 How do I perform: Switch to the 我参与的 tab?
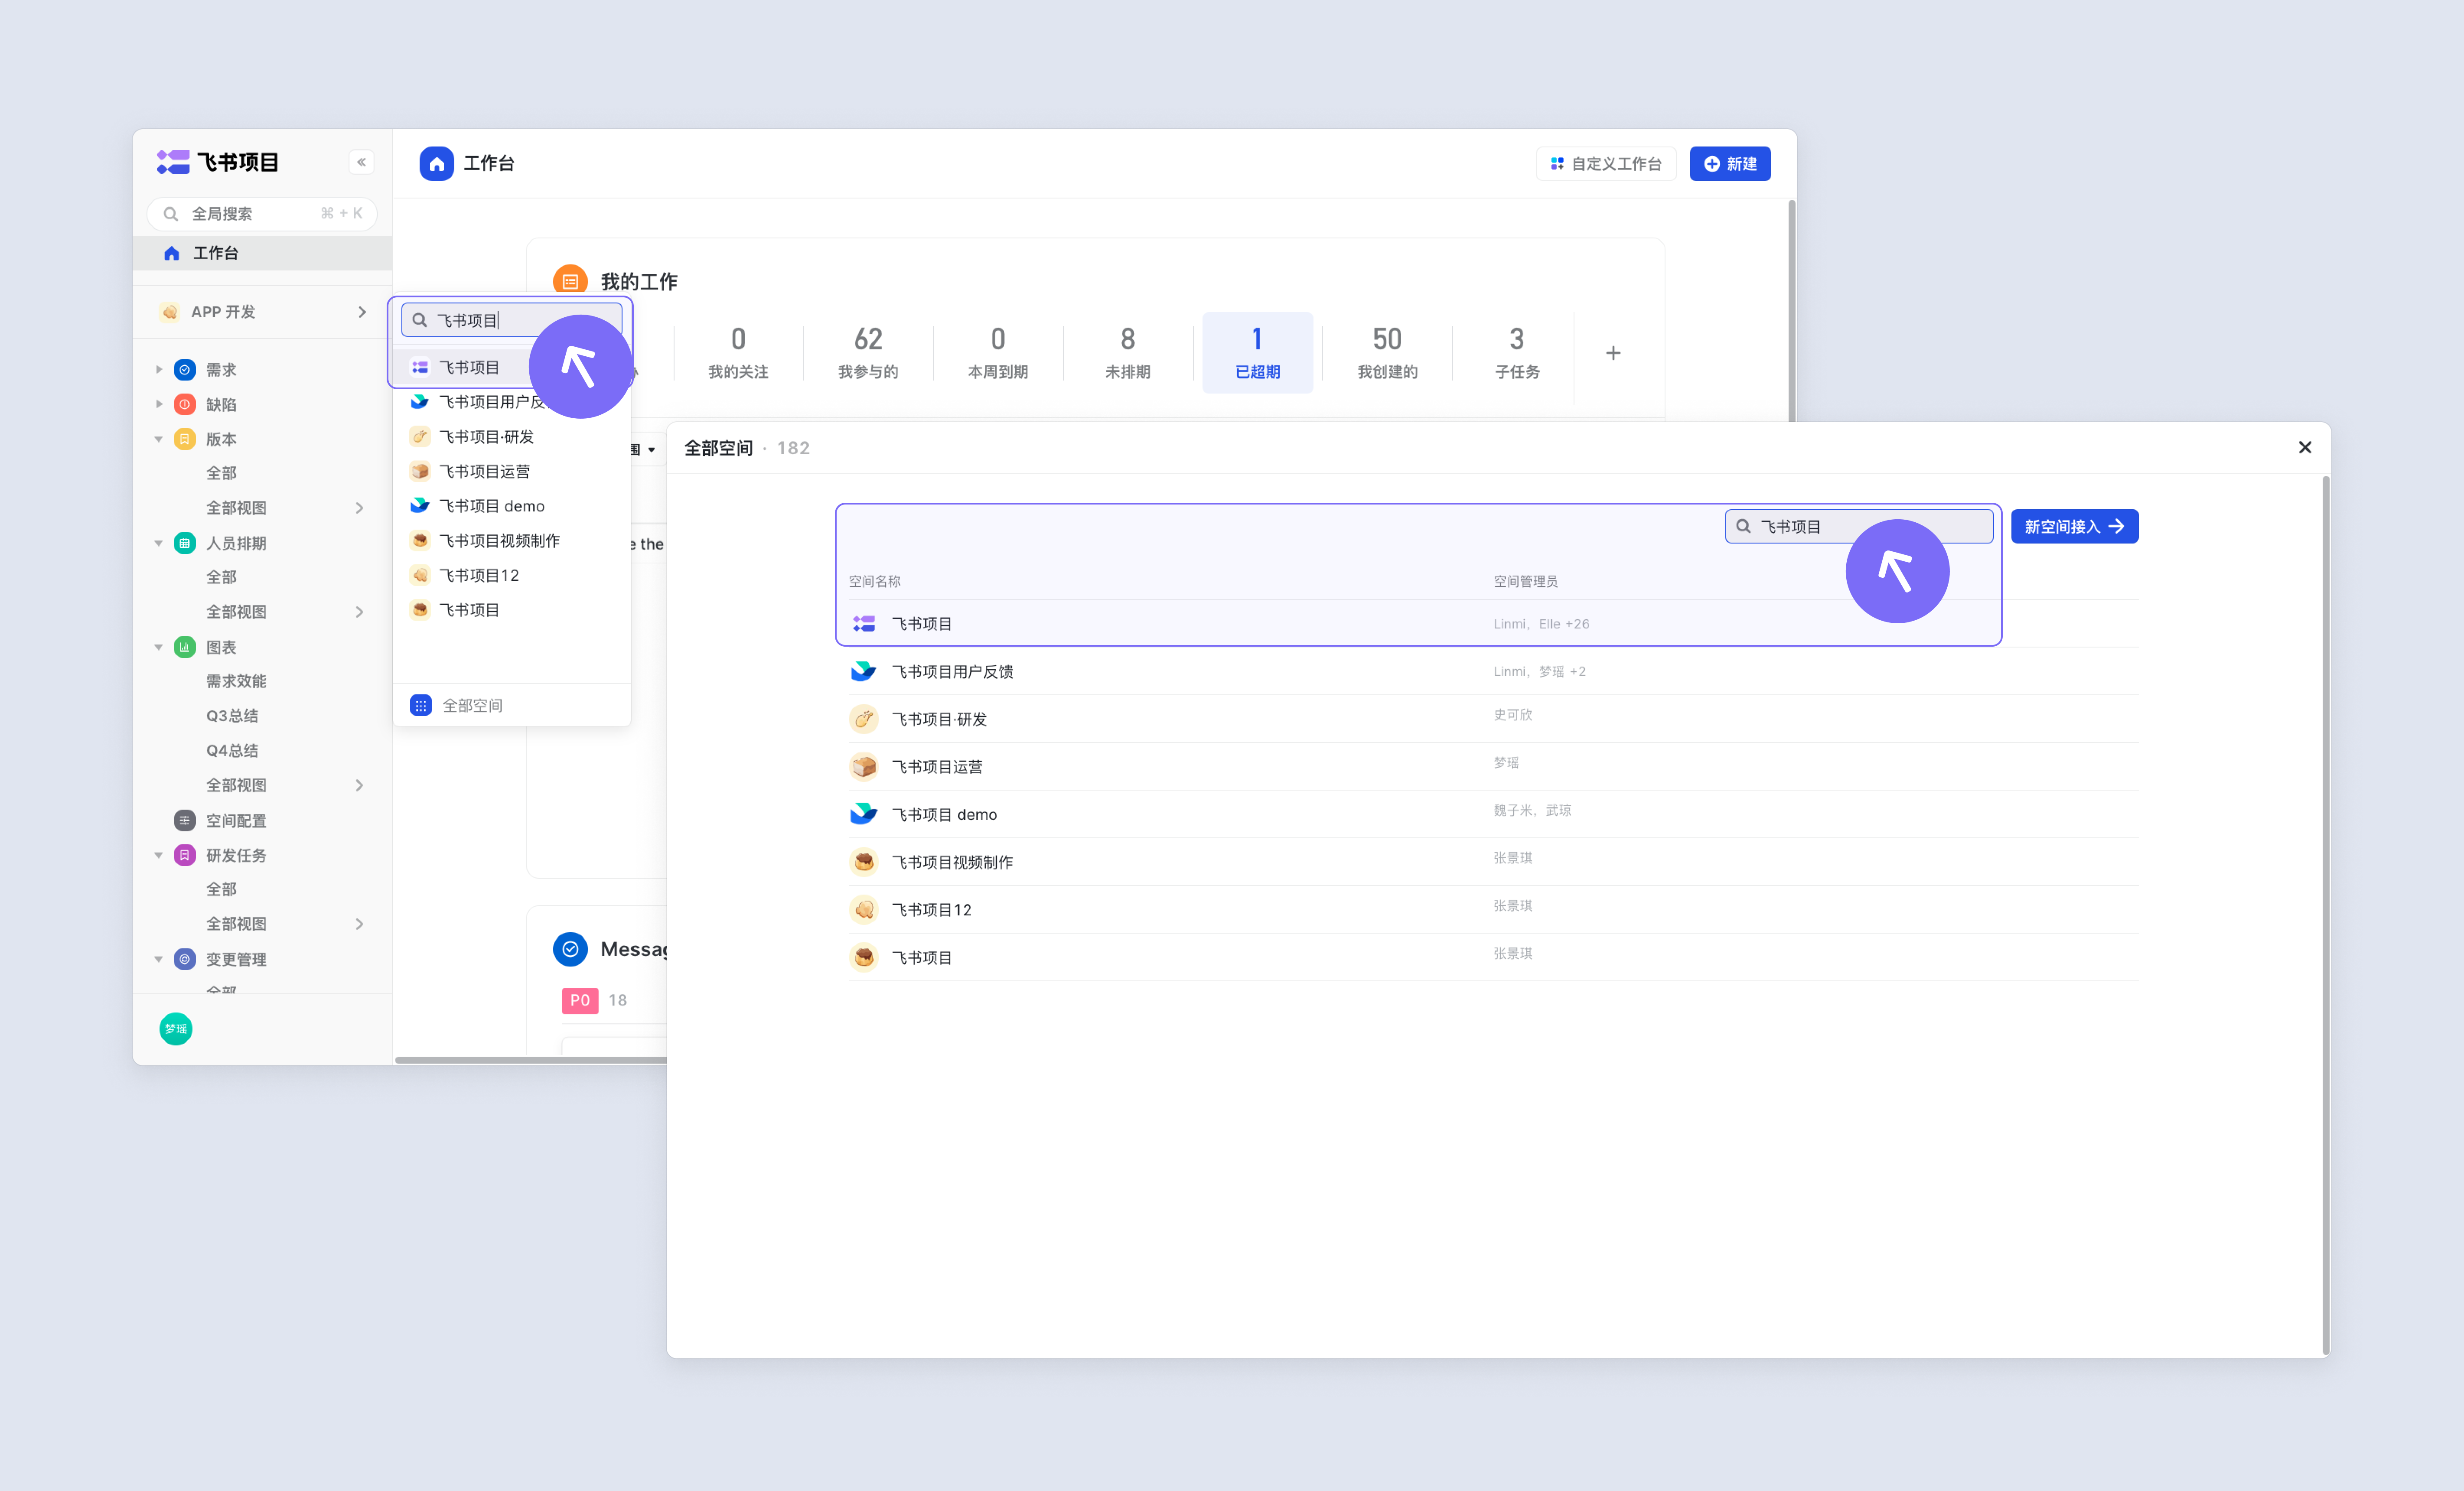coord(868,352)
